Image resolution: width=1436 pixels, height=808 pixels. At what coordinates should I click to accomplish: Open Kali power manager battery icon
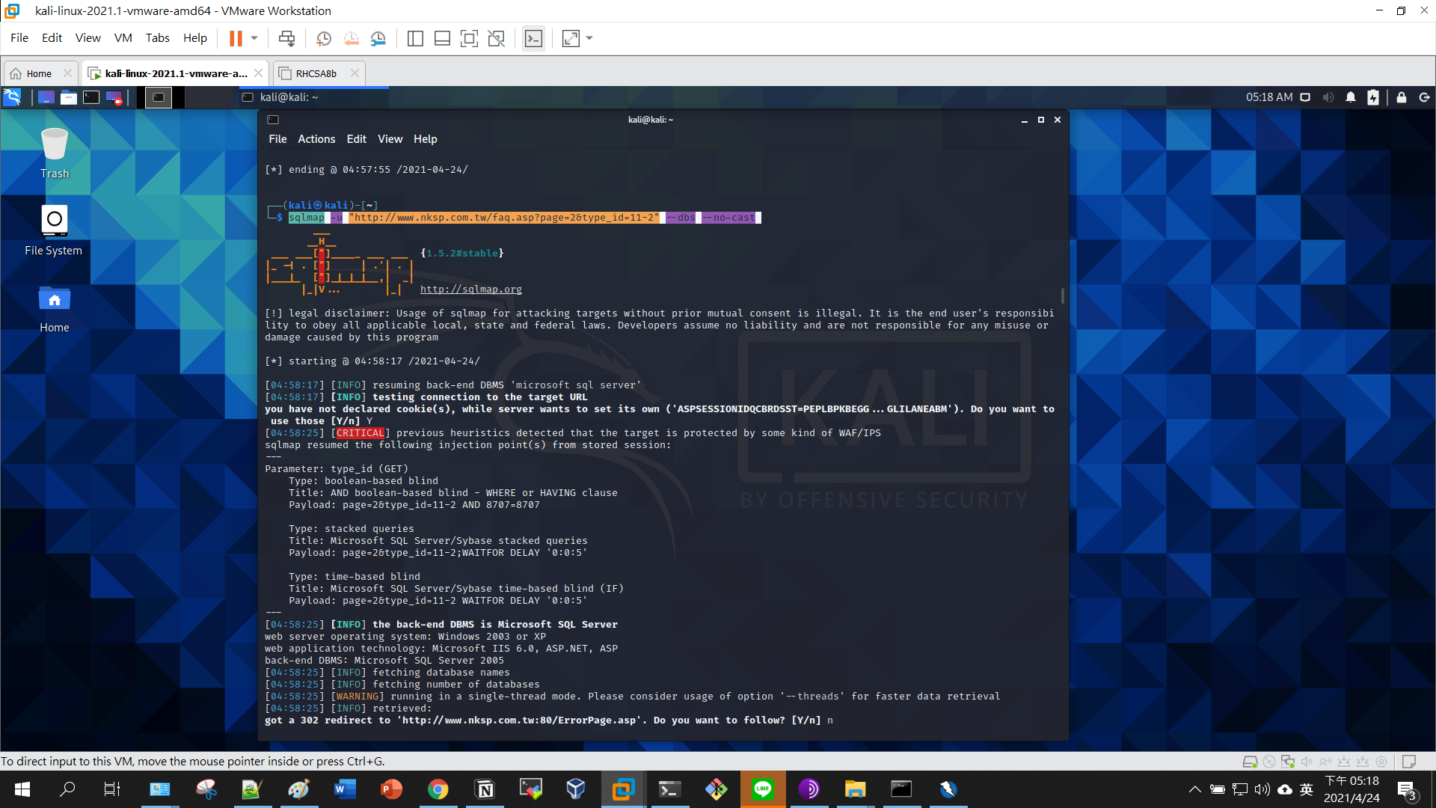pyautogui.click(x=1373, y=97)
